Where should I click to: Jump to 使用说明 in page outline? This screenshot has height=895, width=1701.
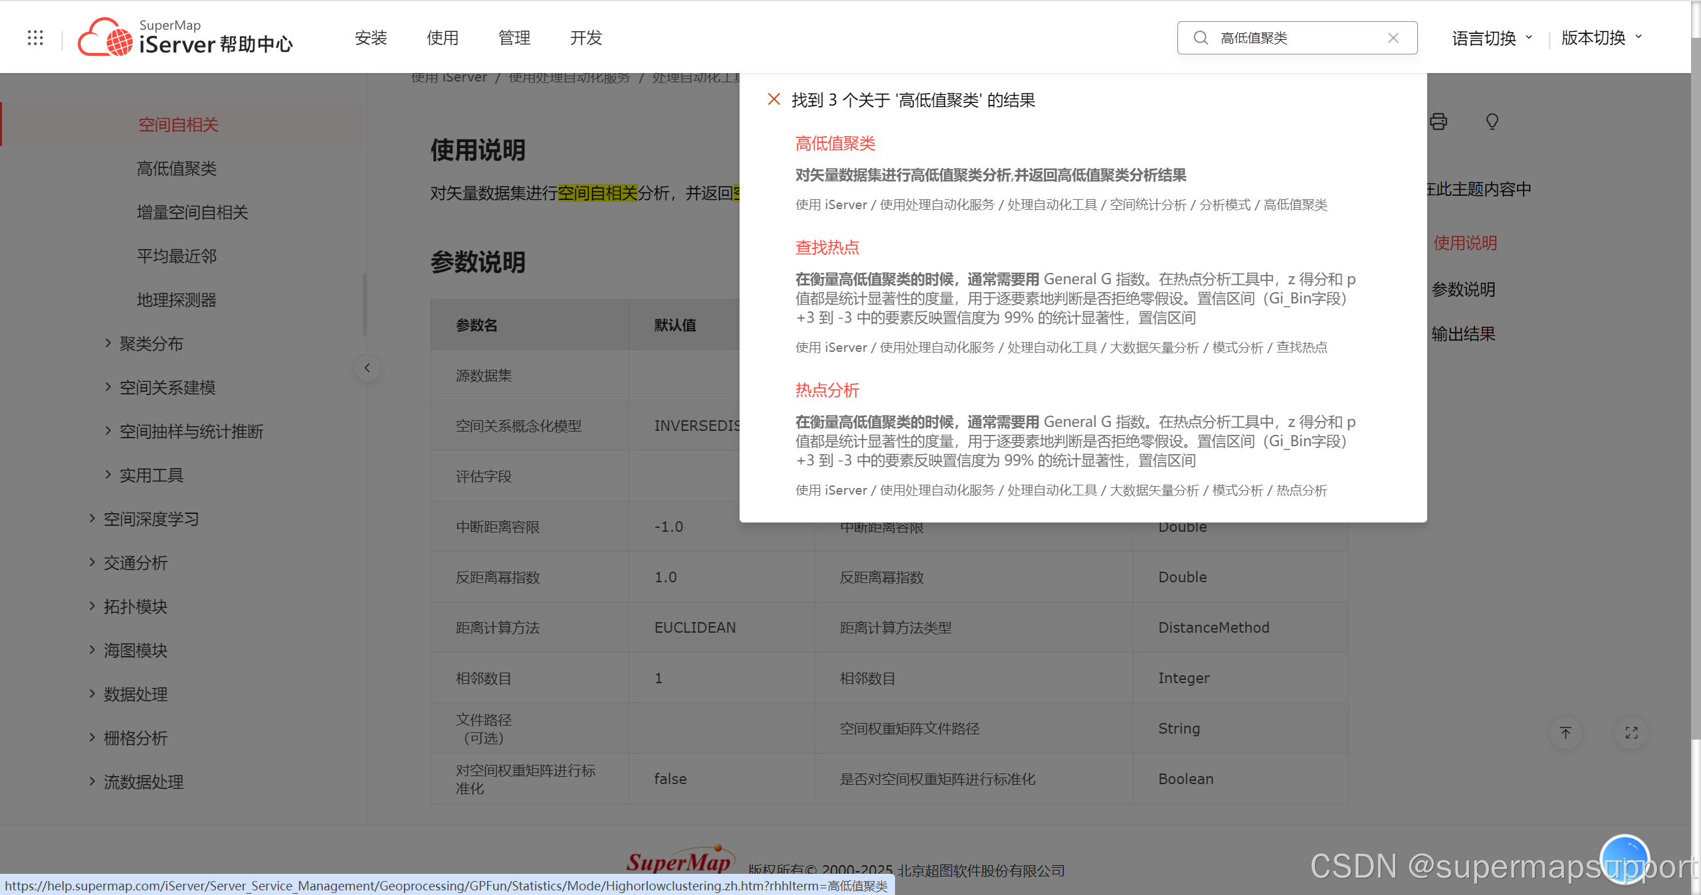(x=1465, y=243)
